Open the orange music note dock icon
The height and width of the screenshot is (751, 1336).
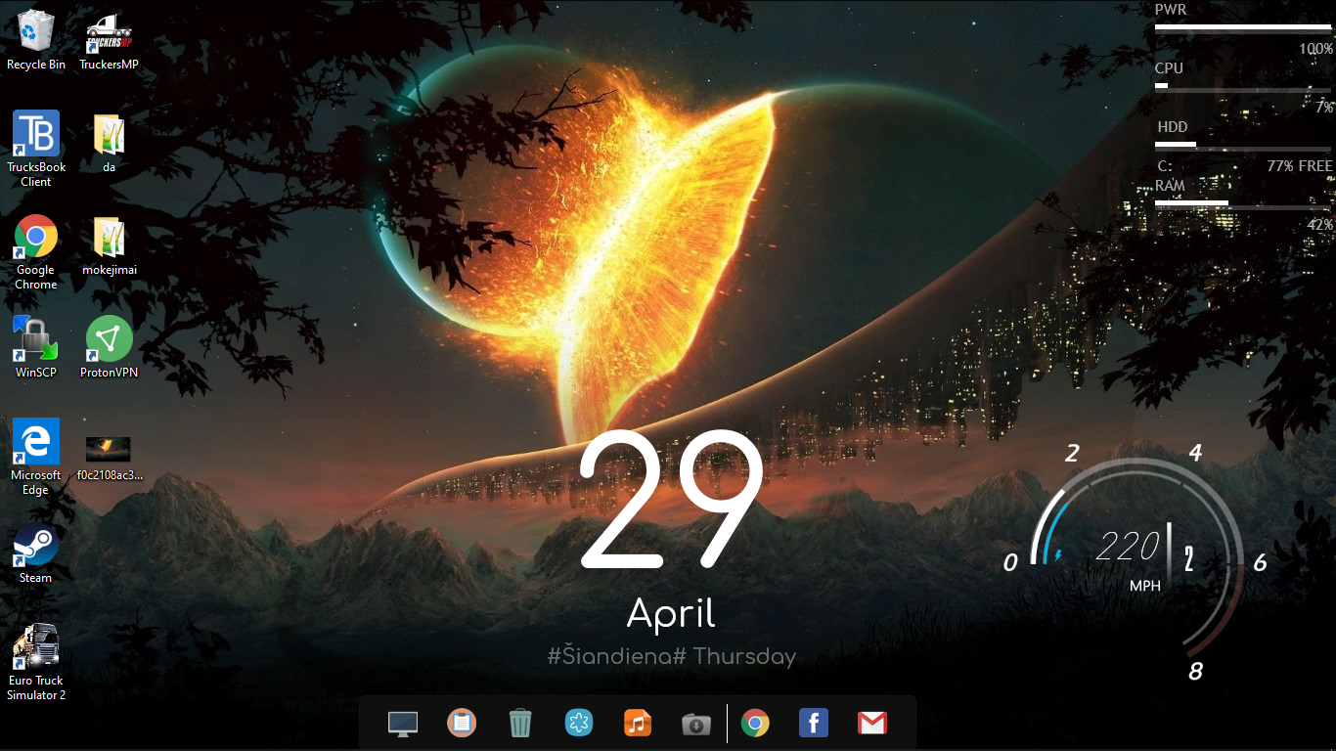coord(638,724)
